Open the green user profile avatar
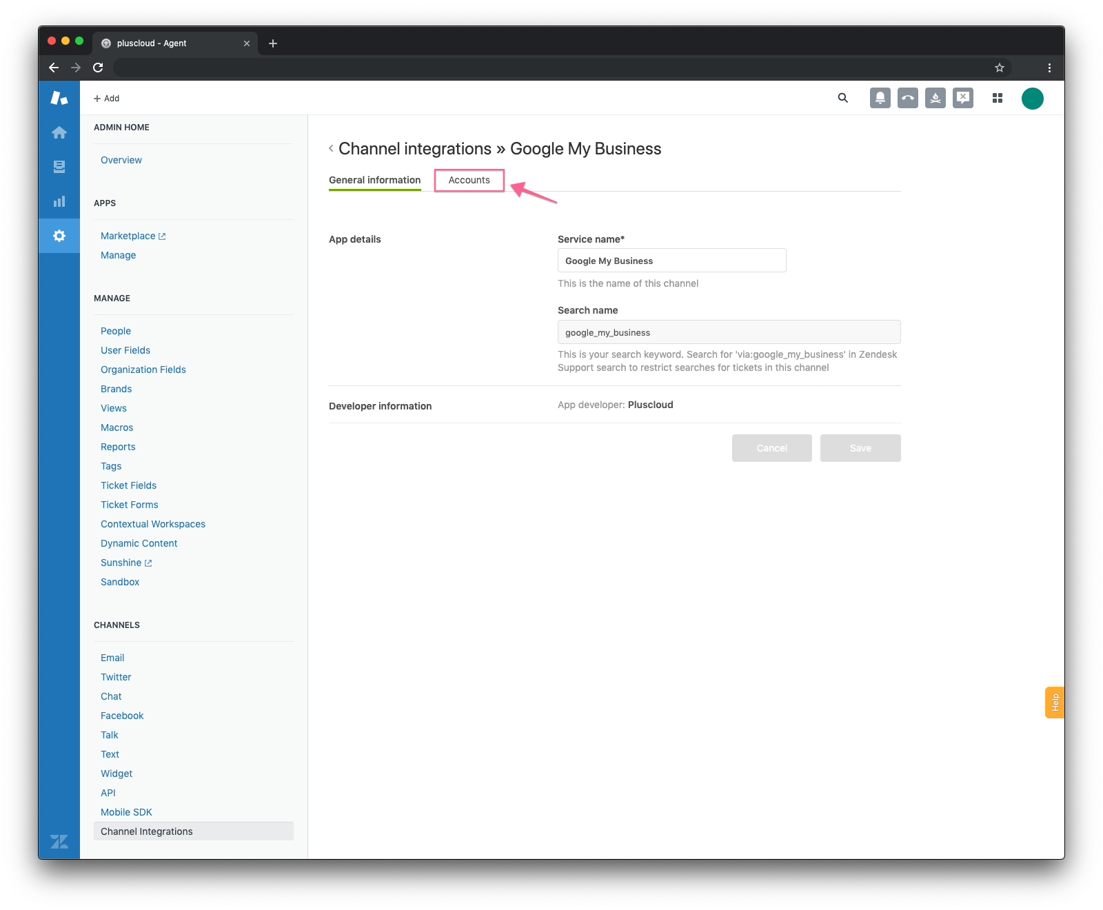 1033,99
